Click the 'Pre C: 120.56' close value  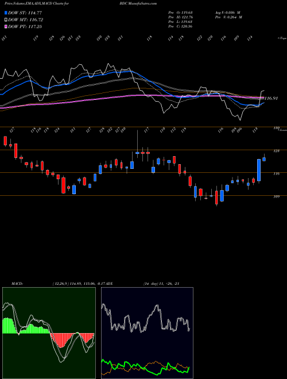coord(180,26)
